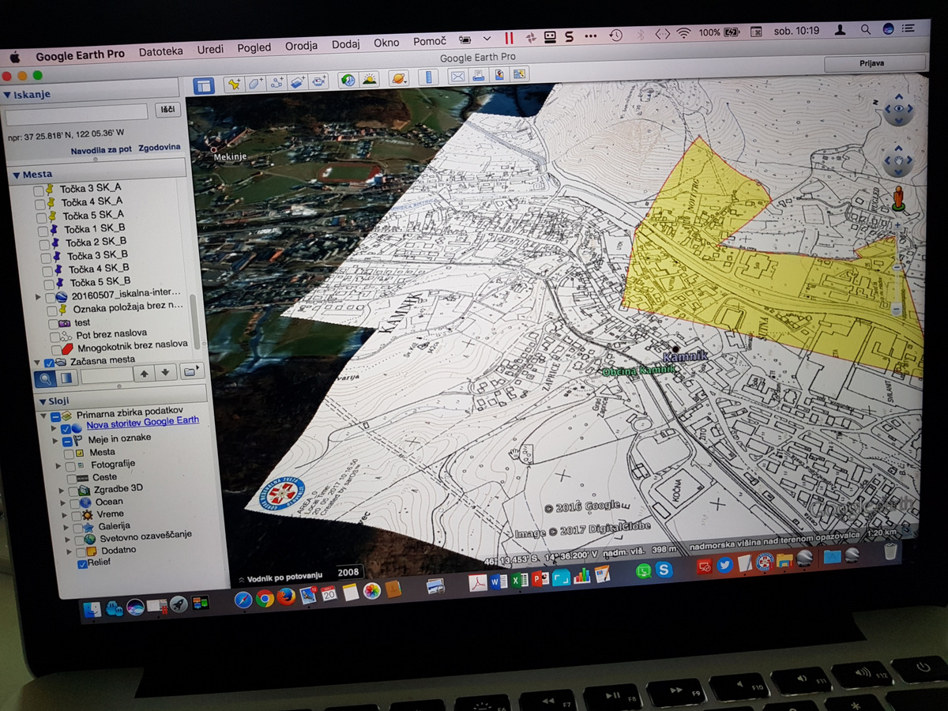The image size is (948, 711).
Task: Uncheck the Relief layer checkbox
Action: click(x=82, y=564)
